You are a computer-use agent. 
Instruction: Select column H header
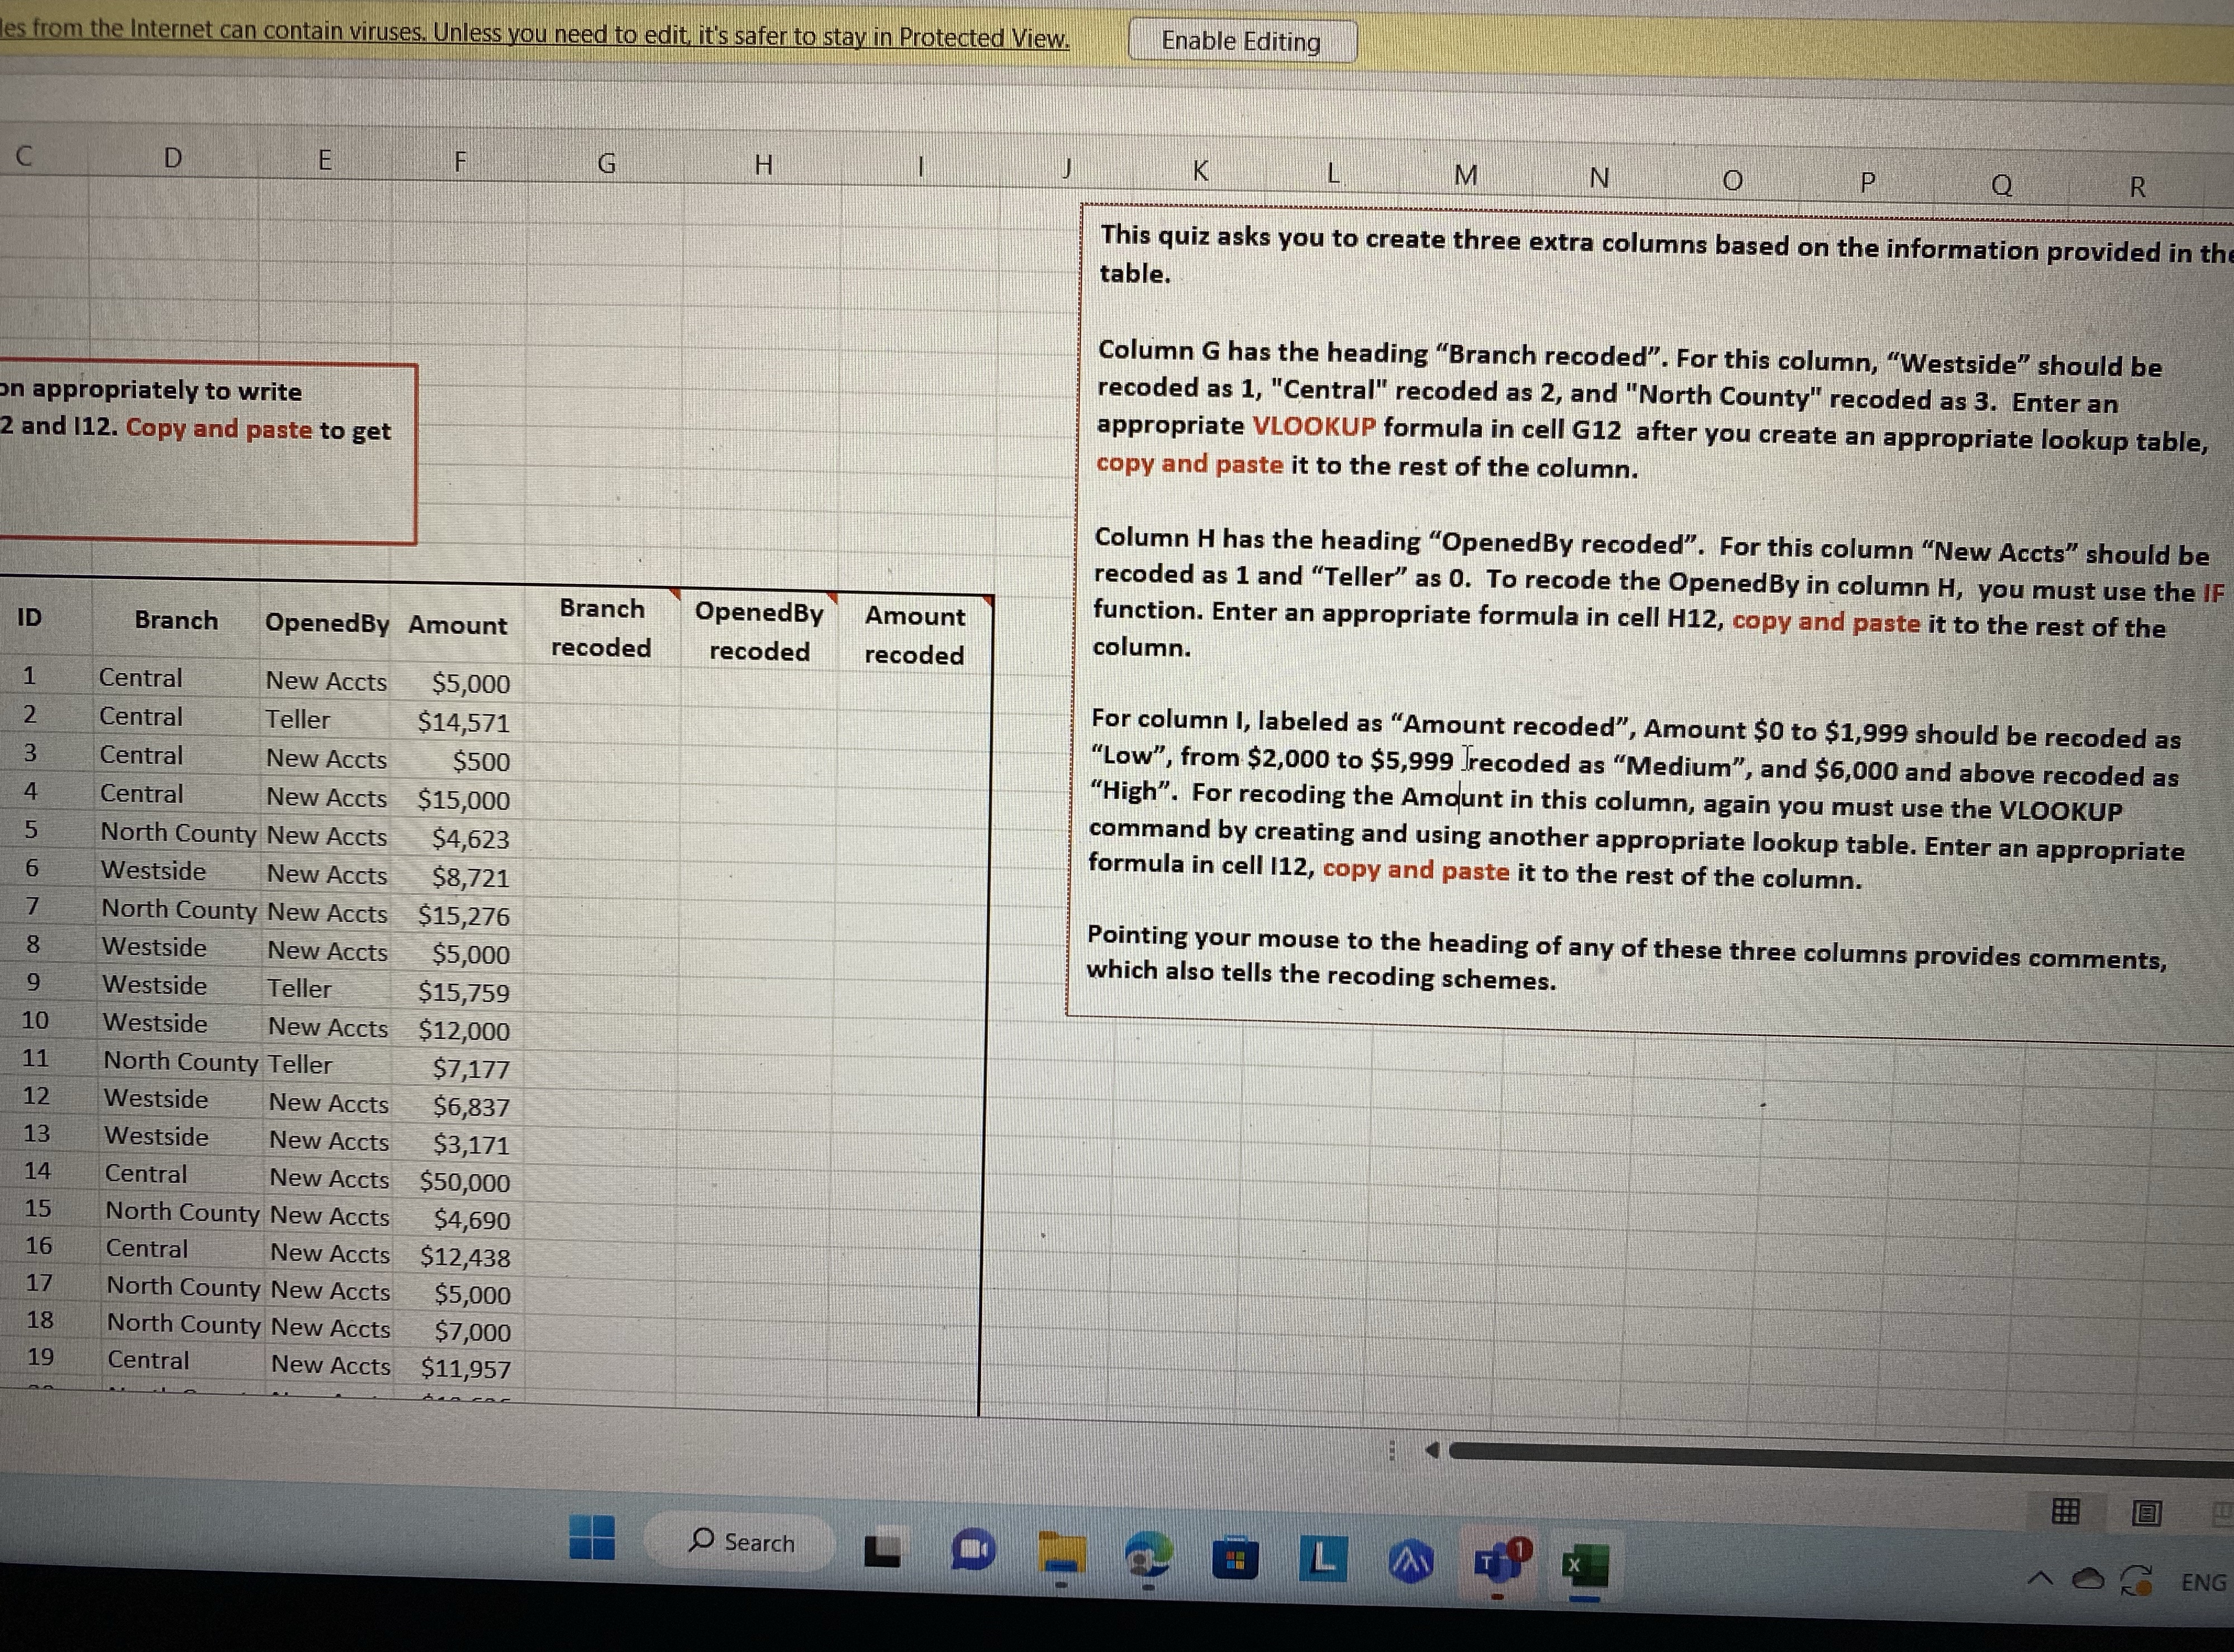763,165
